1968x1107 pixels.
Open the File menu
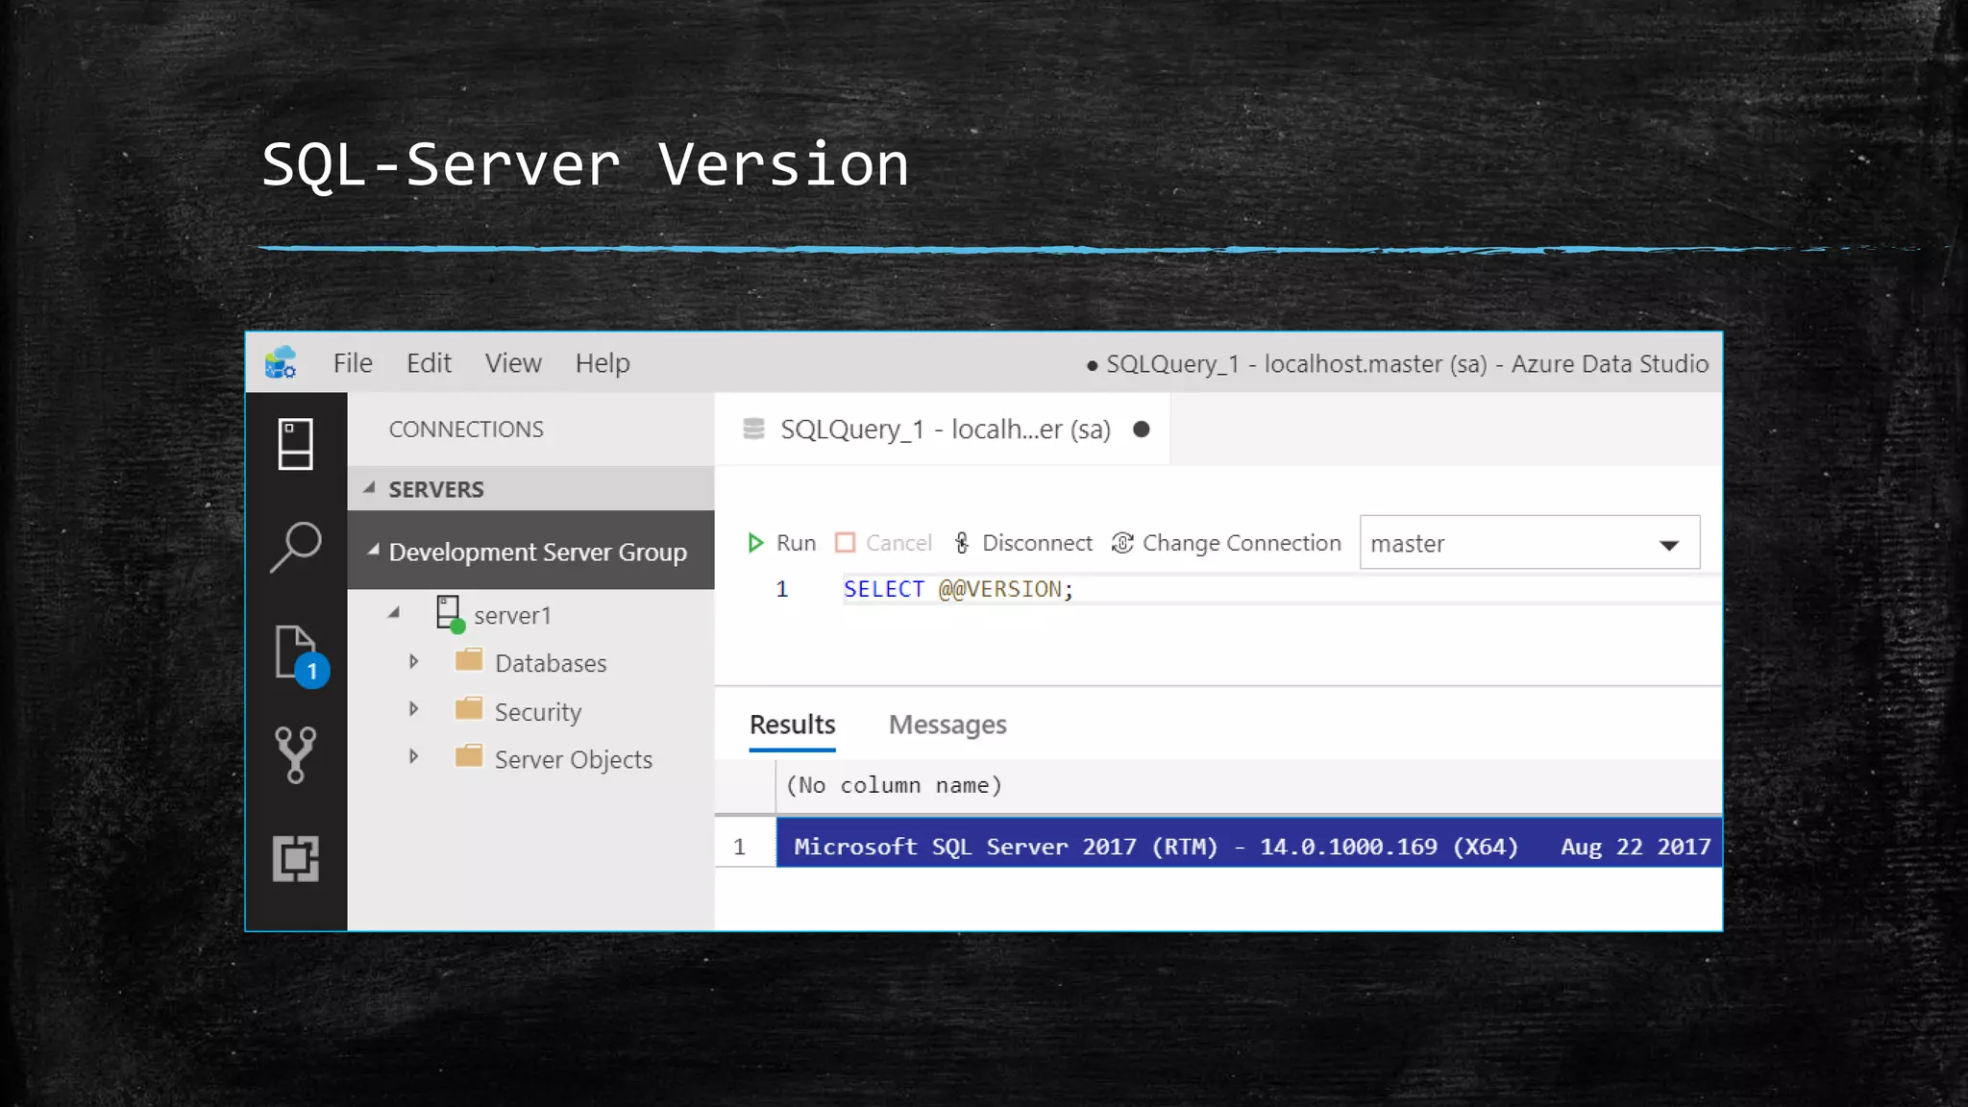pyautogui.click(x=353, y=363)
